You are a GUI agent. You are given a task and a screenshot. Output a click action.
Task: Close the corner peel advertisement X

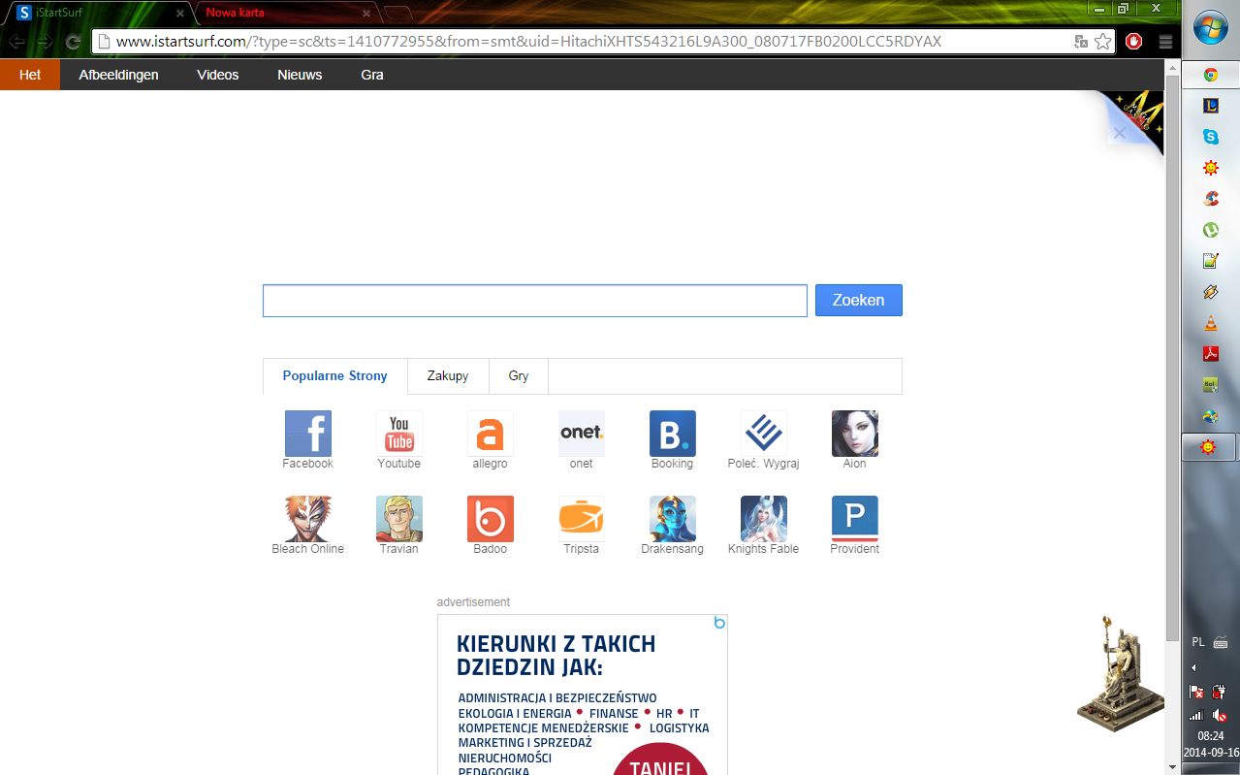pyautogui.click(x=1120, y=134)
